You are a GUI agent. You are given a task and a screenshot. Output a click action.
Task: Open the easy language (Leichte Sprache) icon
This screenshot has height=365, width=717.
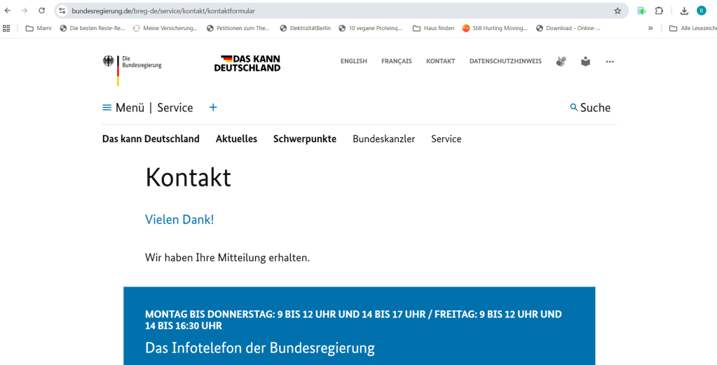(585, 62)
